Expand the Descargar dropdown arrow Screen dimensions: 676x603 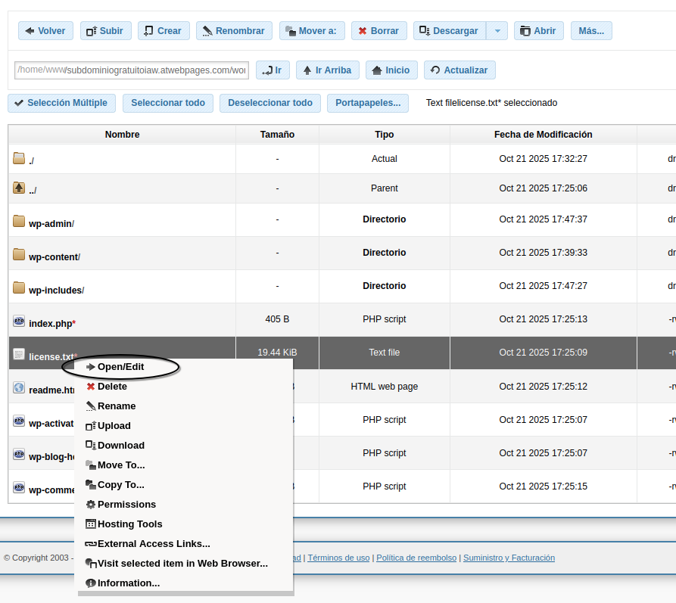pyautogui.click(x=497, y=31)
